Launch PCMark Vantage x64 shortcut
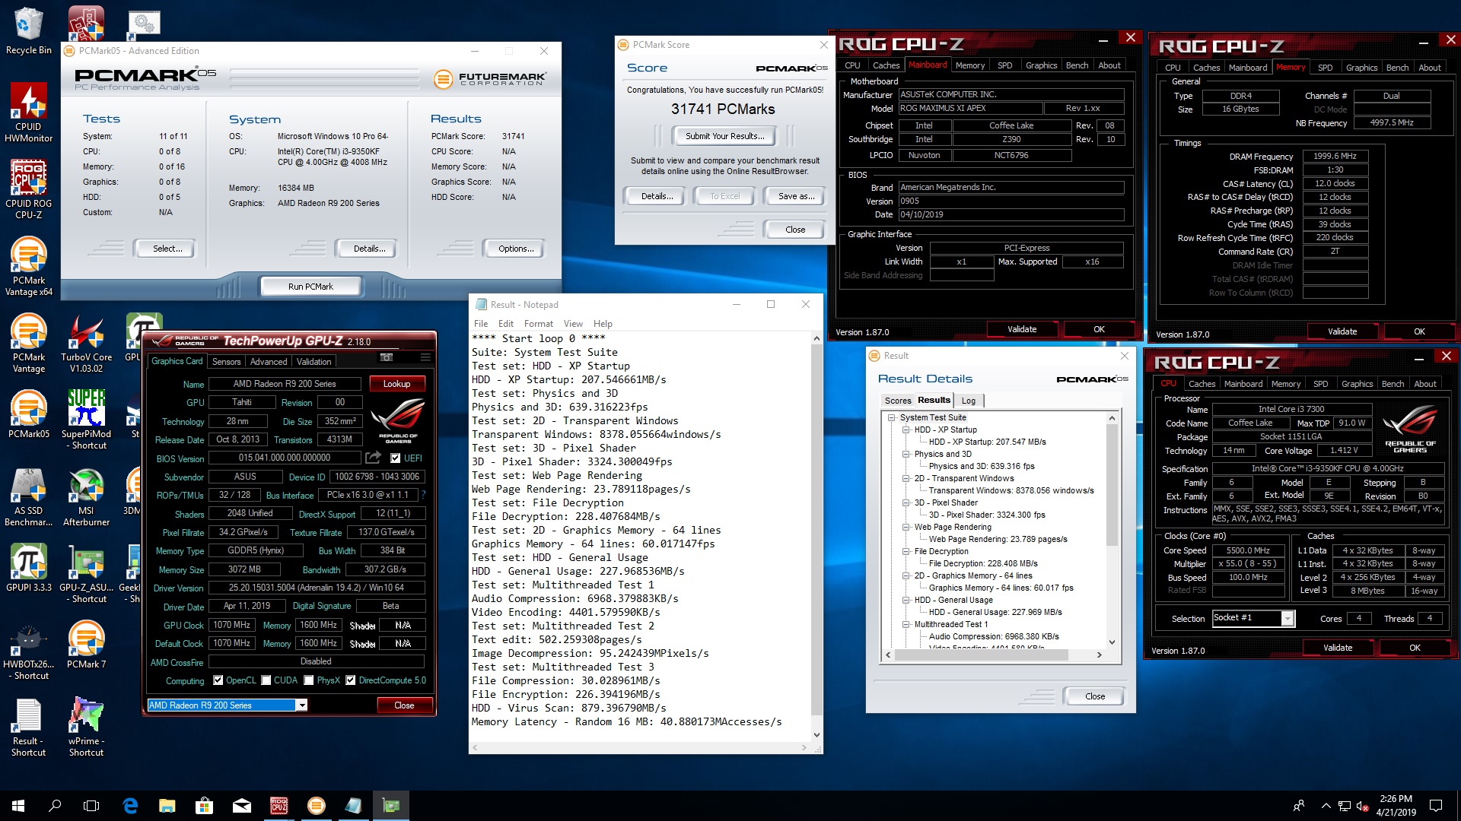The image size is (1461, 821). pyautogui.click(x=28, y=266)
